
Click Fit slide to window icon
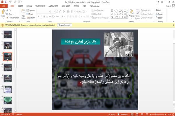point(173,115)
